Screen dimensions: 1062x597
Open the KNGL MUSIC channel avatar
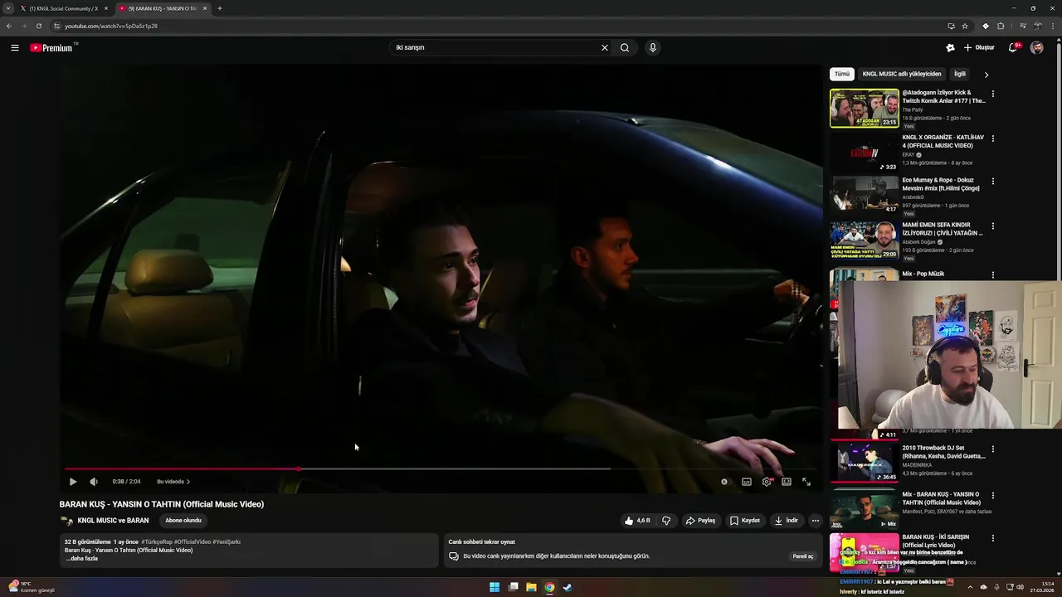[66, 521]
